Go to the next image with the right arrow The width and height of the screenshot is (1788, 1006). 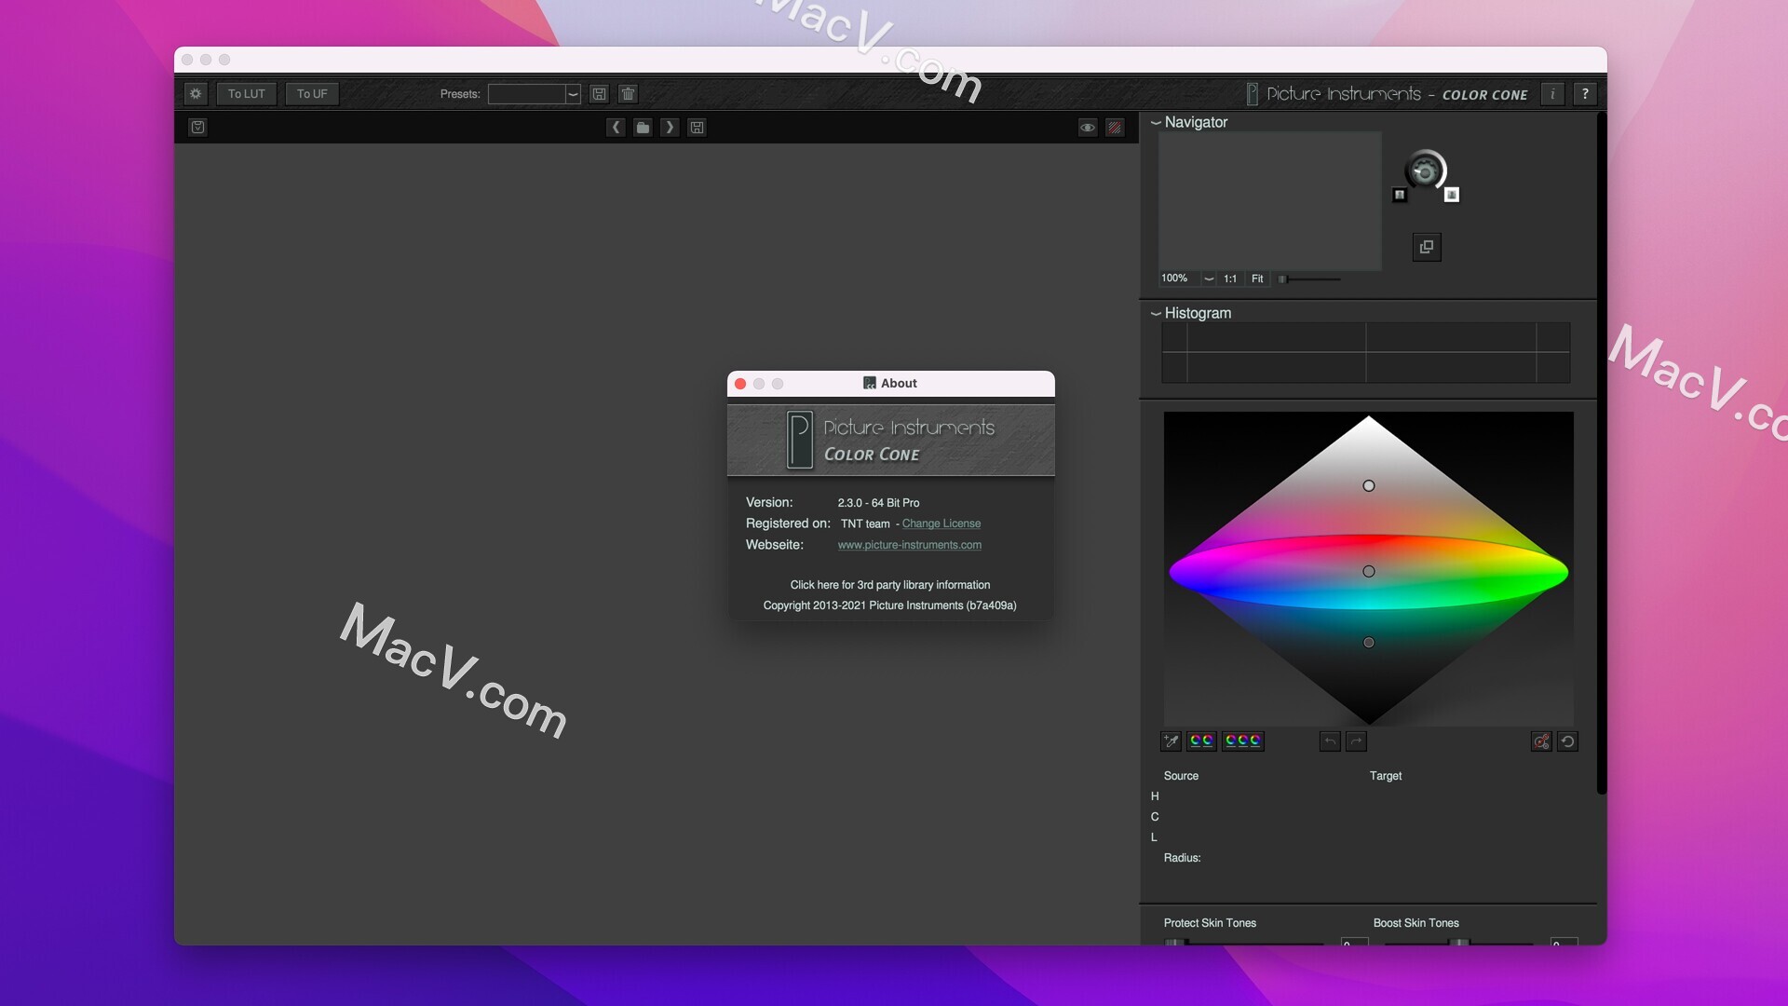tap(670, 128)
